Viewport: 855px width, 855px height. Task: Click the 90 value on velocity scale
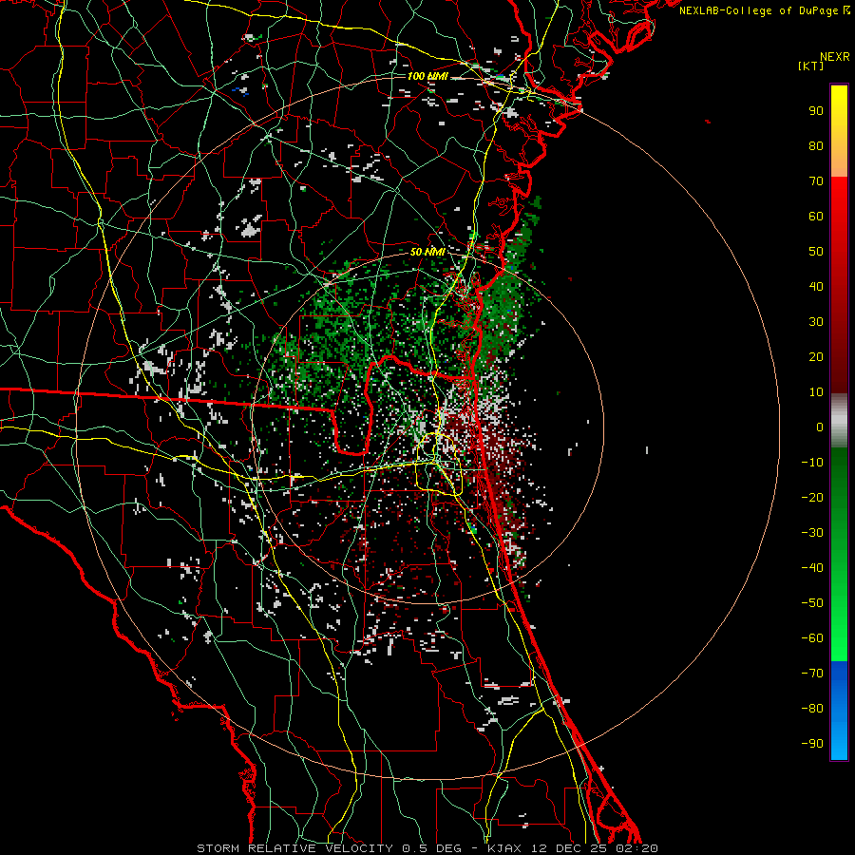point(816,111)
